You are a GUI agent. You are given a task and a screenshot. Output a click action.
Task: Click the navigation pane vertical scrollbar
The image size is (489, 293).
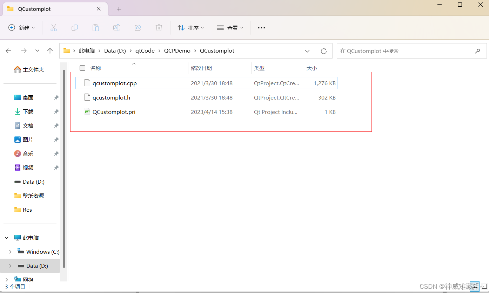(64, 169)
